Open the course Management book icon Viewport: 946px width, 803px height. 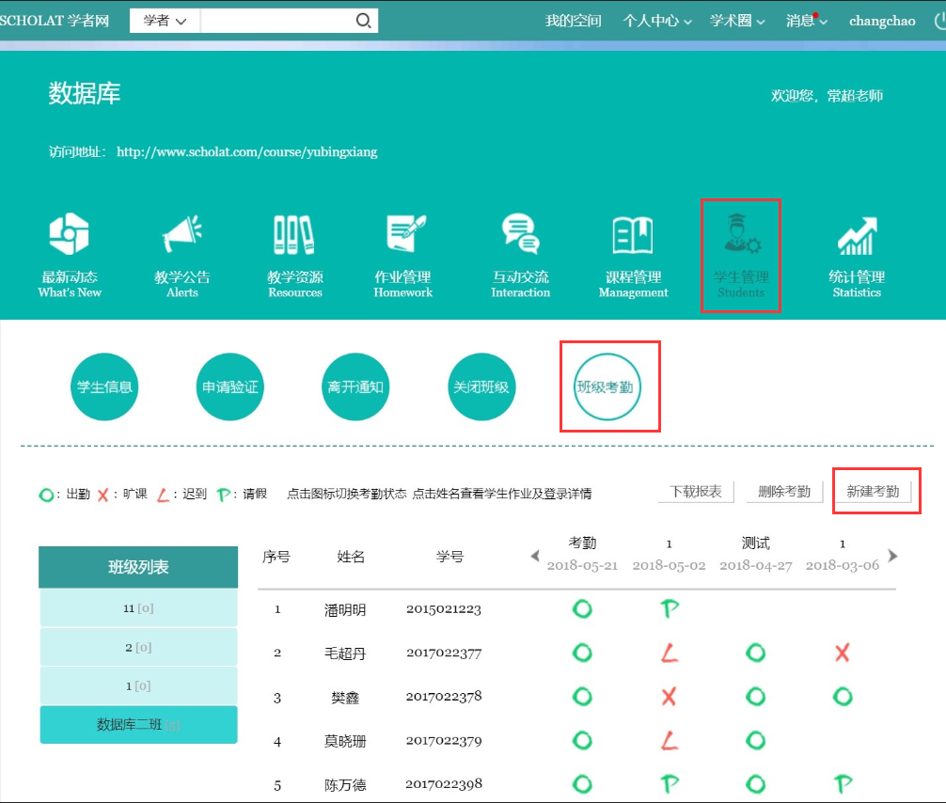click(633, 236)
